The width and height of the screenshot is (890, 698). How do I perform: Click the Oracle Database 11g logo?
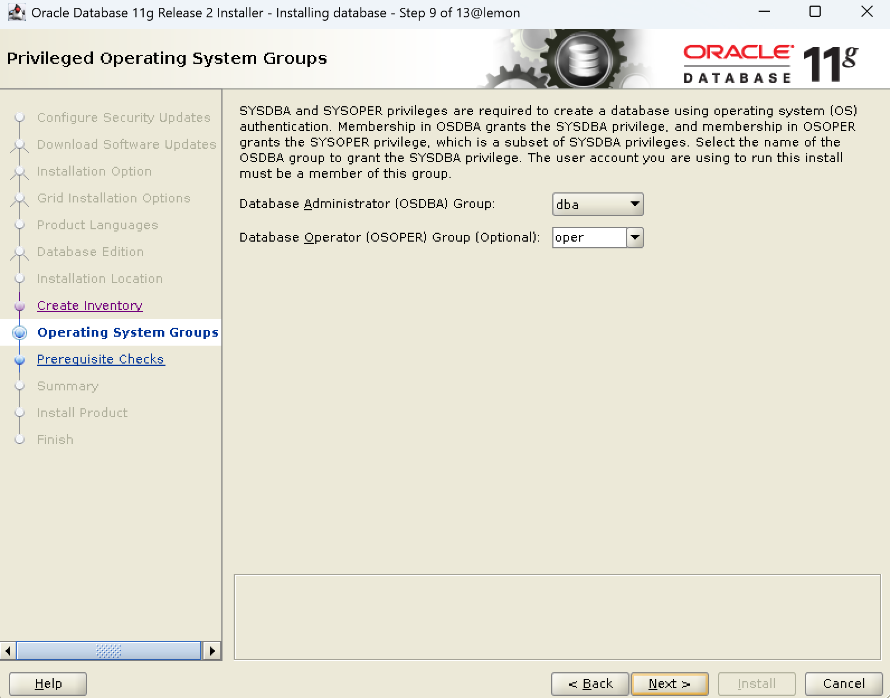tap(770, 63)
